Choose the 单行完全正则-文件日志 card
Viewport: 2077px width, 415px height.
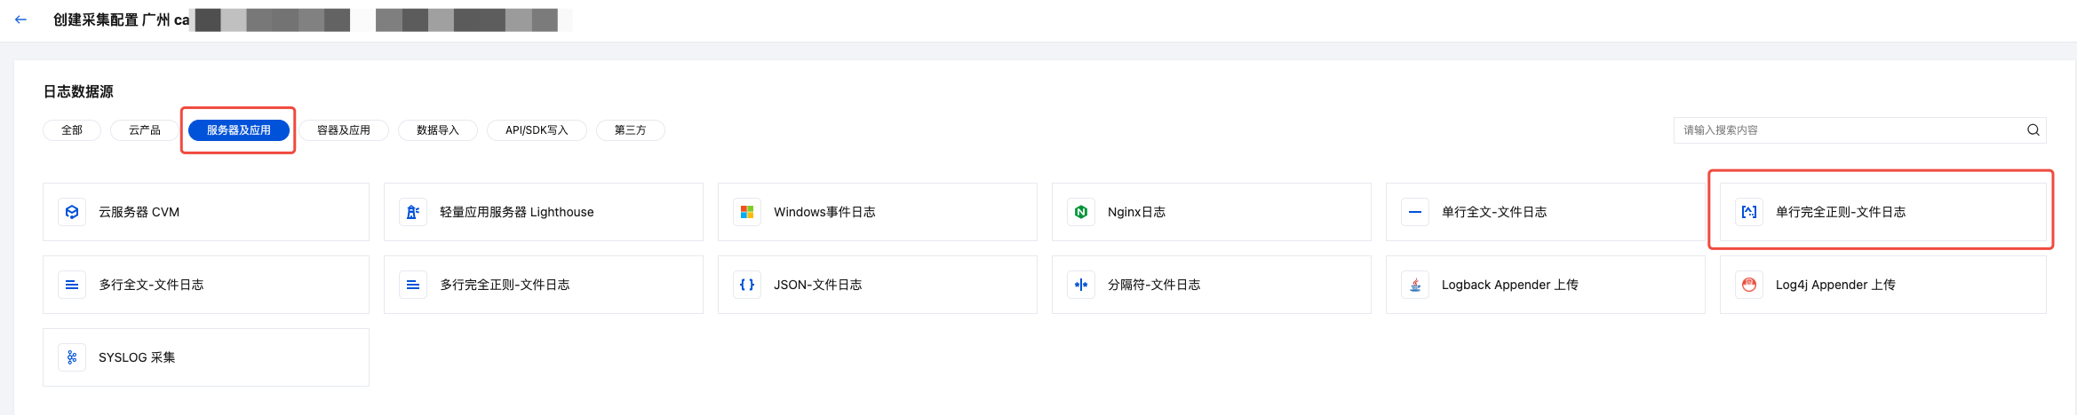pyautogui.click(x=1882, y=212)
